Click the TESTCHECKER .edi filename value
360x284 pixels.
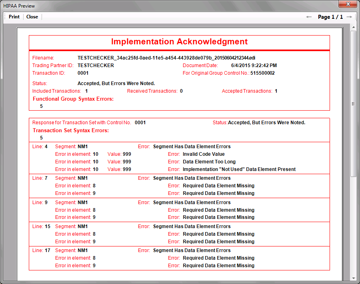click(x=166, y=58)
